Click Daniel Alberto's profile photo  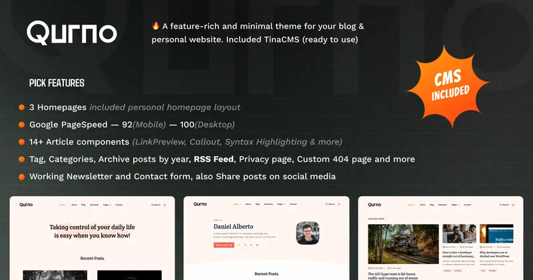310,234
